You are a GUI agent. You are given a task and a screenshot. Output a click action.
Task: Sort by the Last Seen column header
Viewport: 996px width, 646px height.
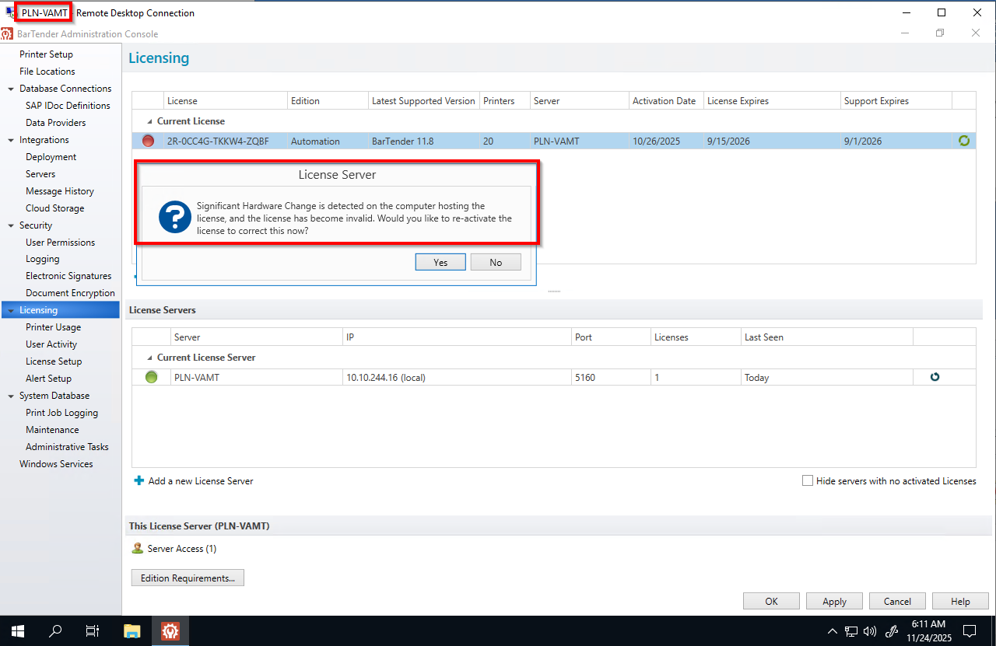[826, 337]
